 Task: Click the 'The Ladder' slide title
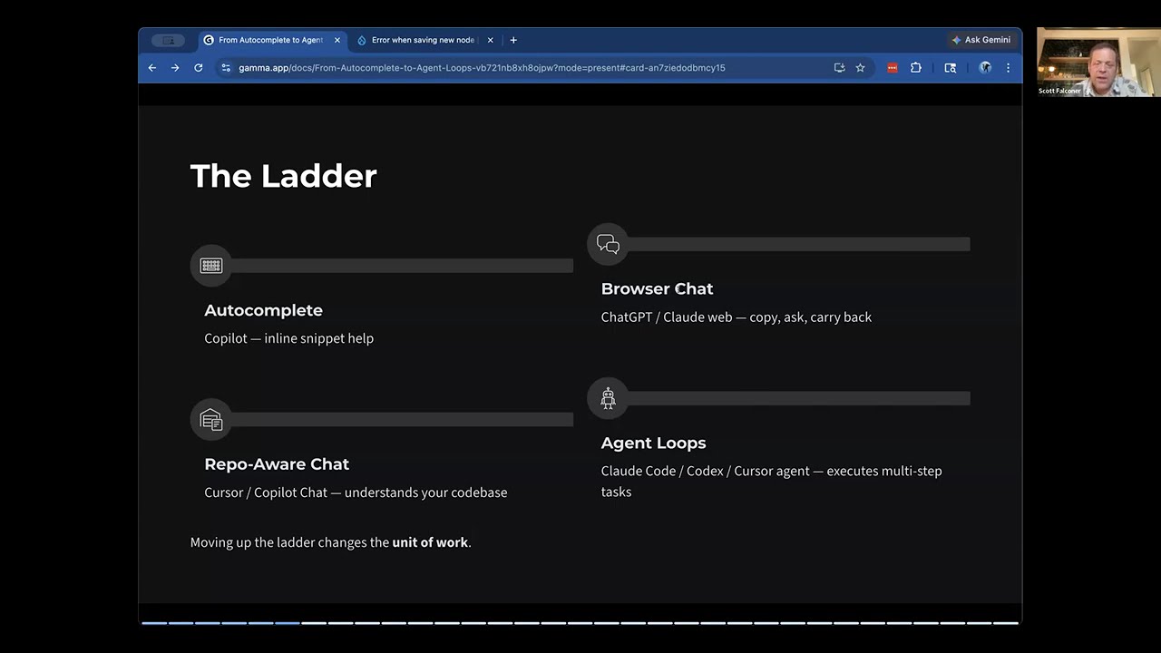point(283,176)
